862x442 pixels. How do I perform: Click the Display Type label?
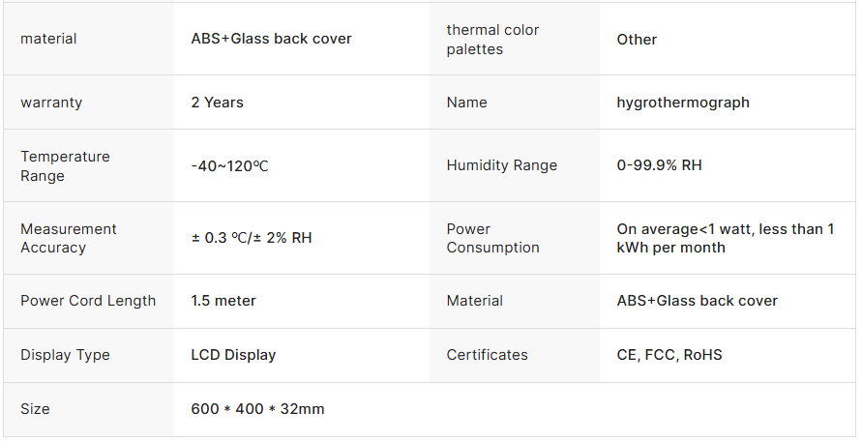(x=65, y=355)
